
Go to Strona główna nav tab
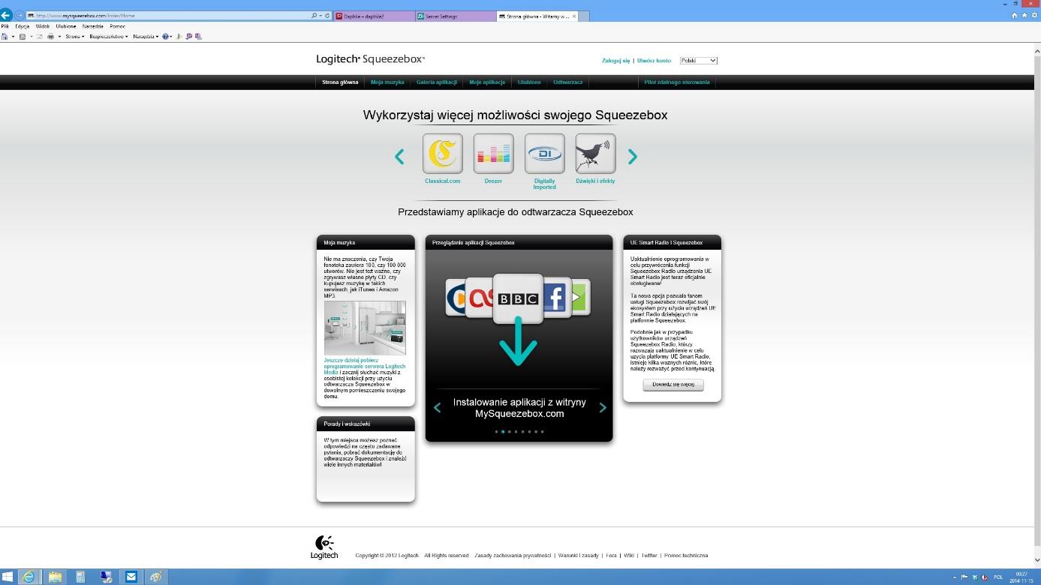(x=340, y=82)
